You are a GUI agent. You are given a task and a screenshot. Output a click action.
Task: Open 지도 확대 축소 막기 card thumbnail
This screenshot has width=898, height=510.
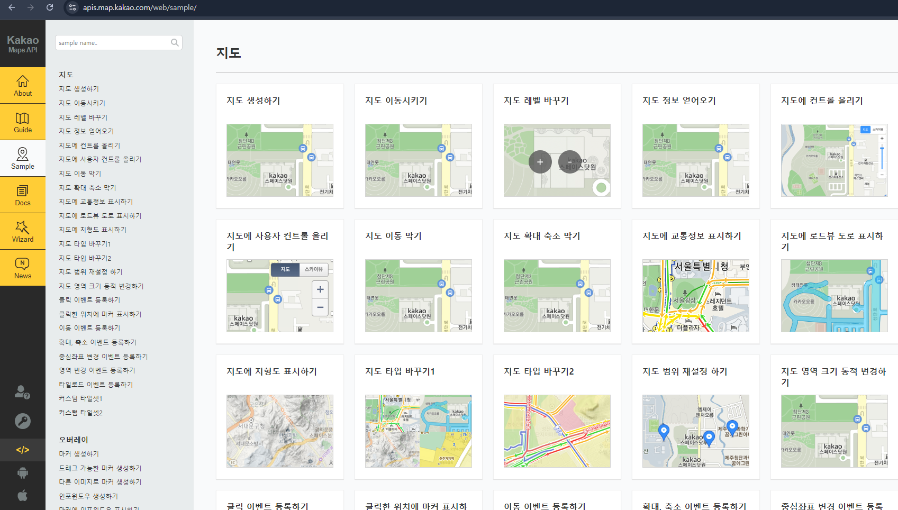click(x=557, y=296)
